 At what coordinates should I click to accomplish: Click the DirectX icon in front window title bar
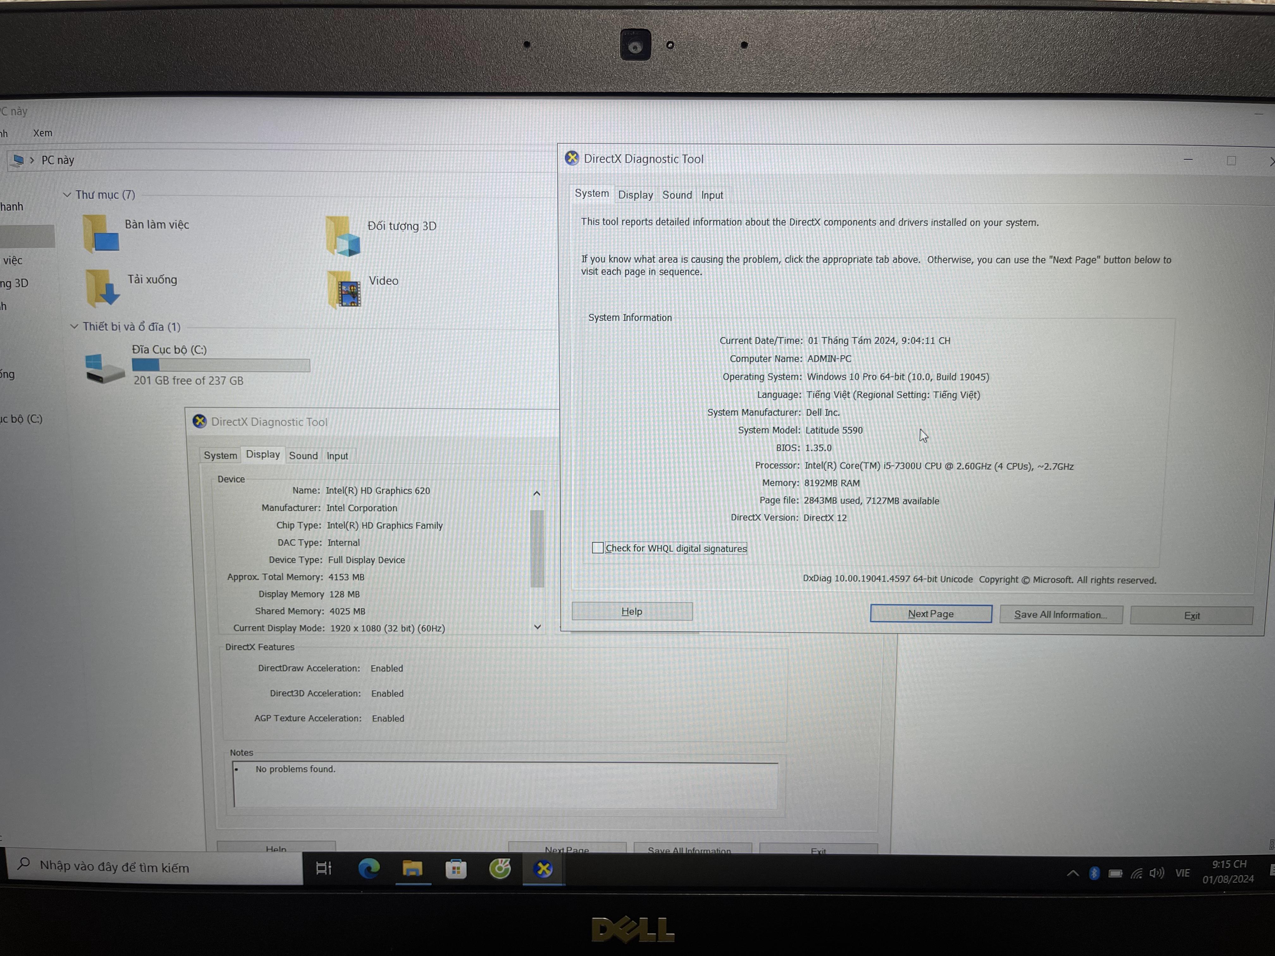(x=572, y=158)
